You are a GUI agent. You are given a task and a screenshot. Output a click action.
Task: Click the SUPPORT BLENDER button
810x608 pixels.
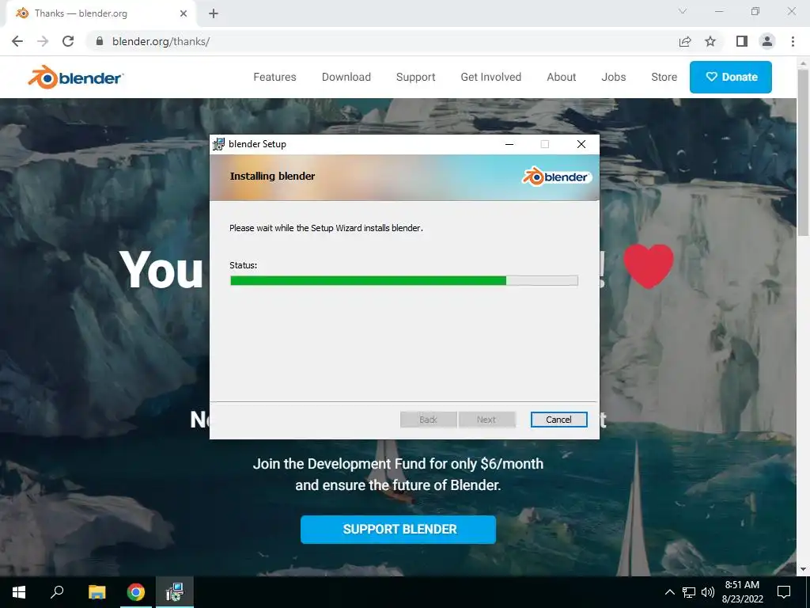click(x=399, y=530)
